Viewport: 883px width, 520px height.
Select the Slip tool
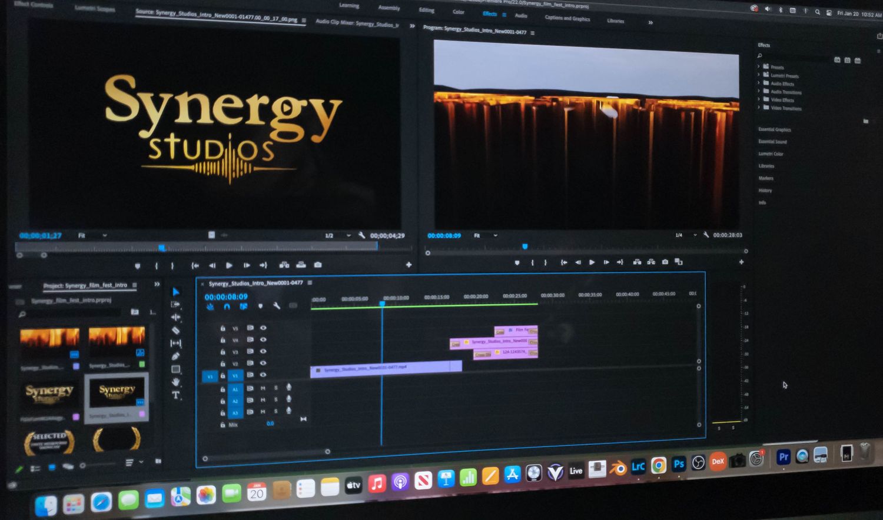(175, 344)
